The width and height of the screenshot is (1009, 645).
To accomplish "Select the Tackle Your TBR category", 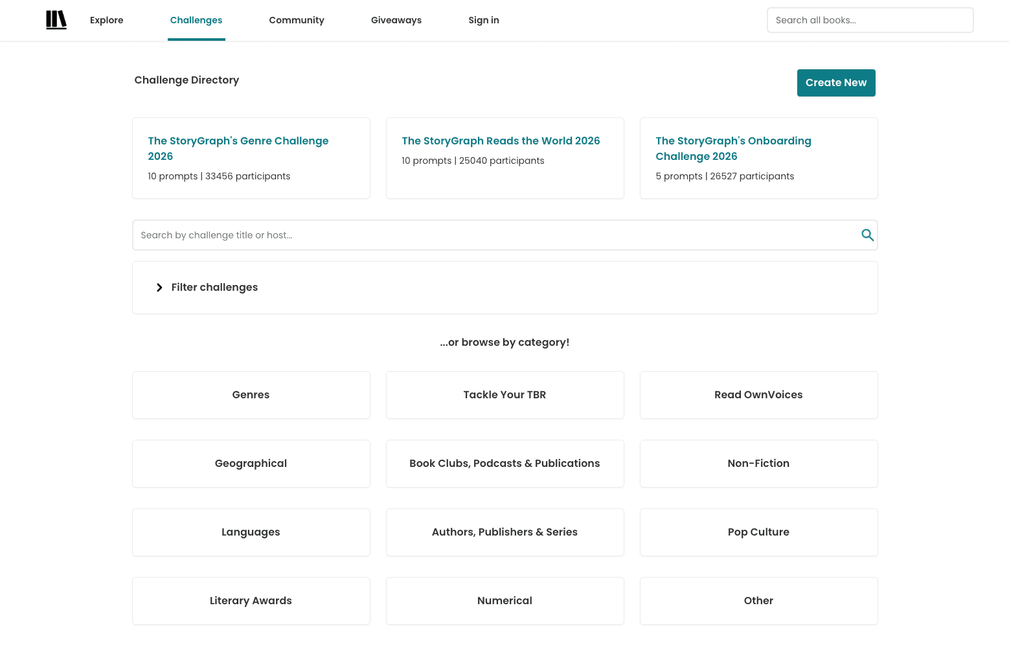I will point(504,395).
